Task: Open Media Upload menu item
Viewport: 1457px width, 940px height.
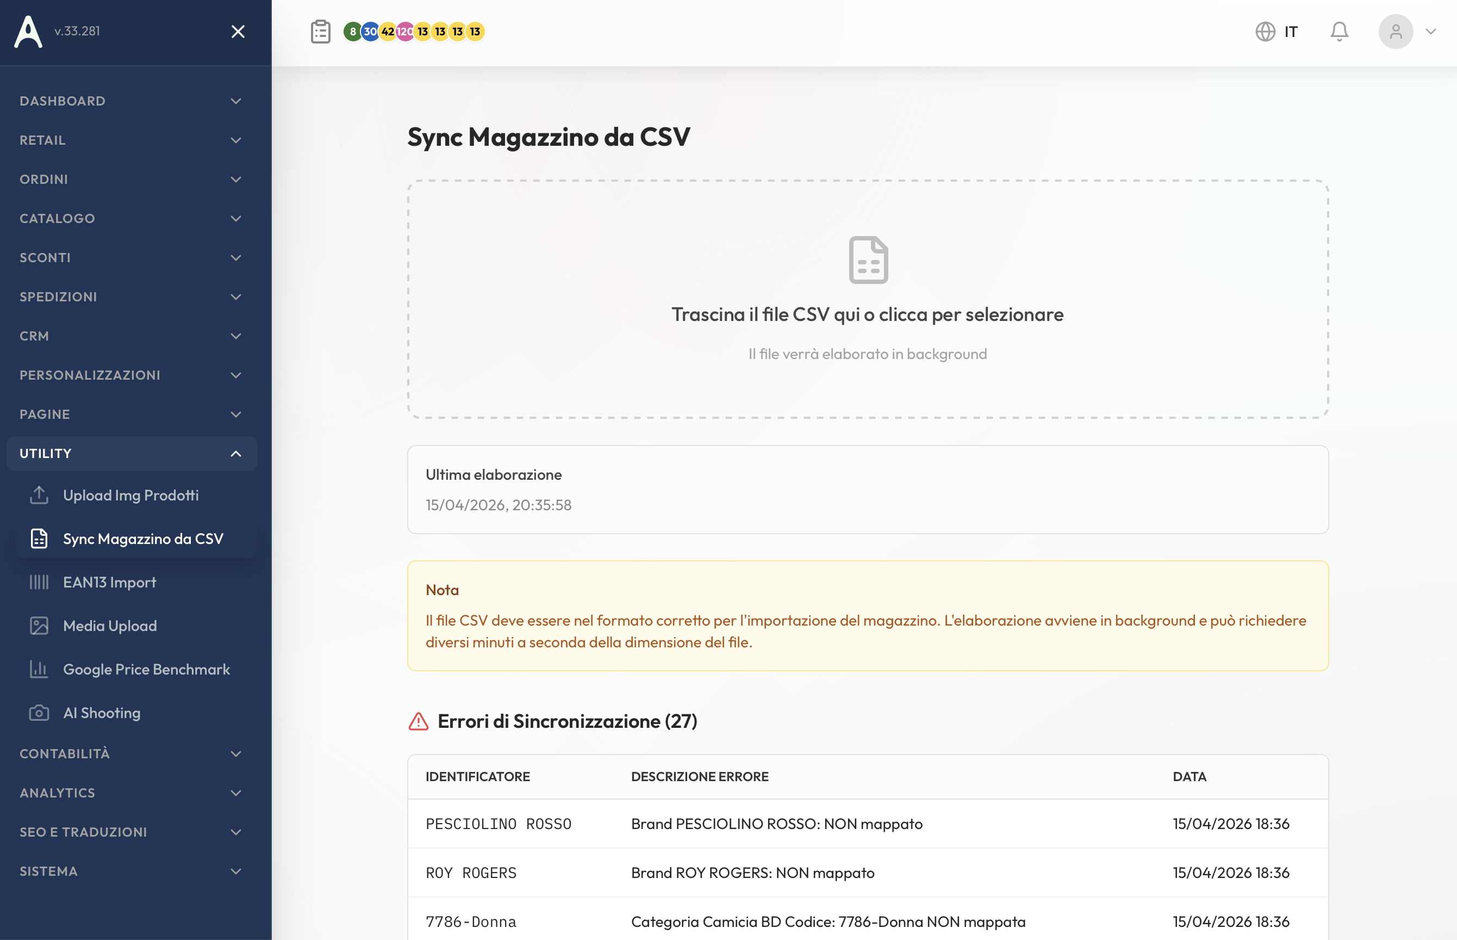Action: [136, 626]
